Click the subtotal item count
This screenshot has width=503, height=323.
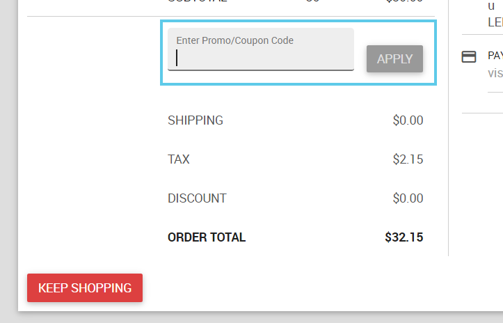[x=312, y=1]
